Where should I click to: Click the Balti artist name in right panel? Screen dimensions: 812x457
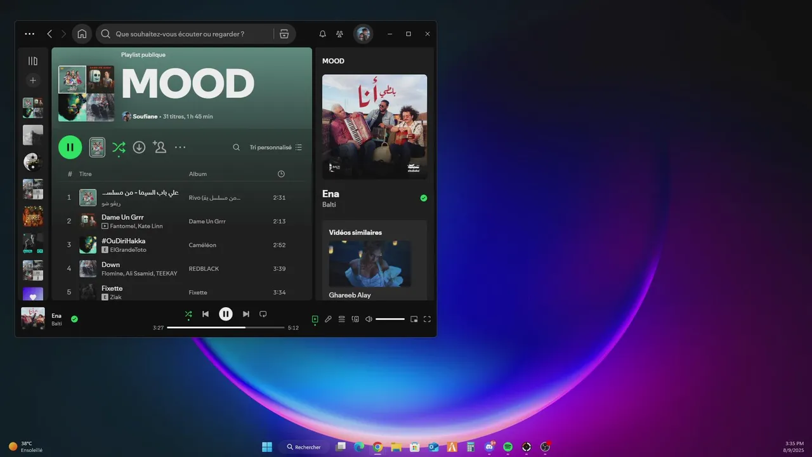point(329,205)
